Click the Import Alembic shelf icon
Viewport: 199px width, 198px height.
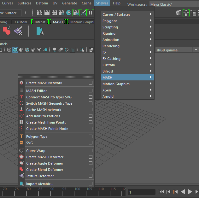coord(40,31)
